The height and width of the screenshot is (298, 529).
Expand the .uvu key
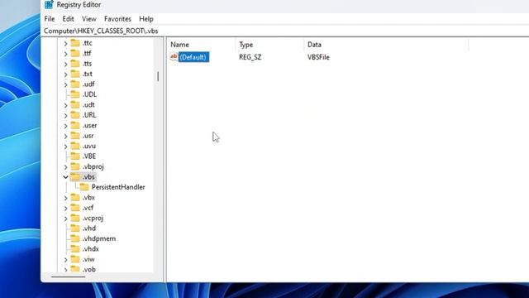[65, 147]
